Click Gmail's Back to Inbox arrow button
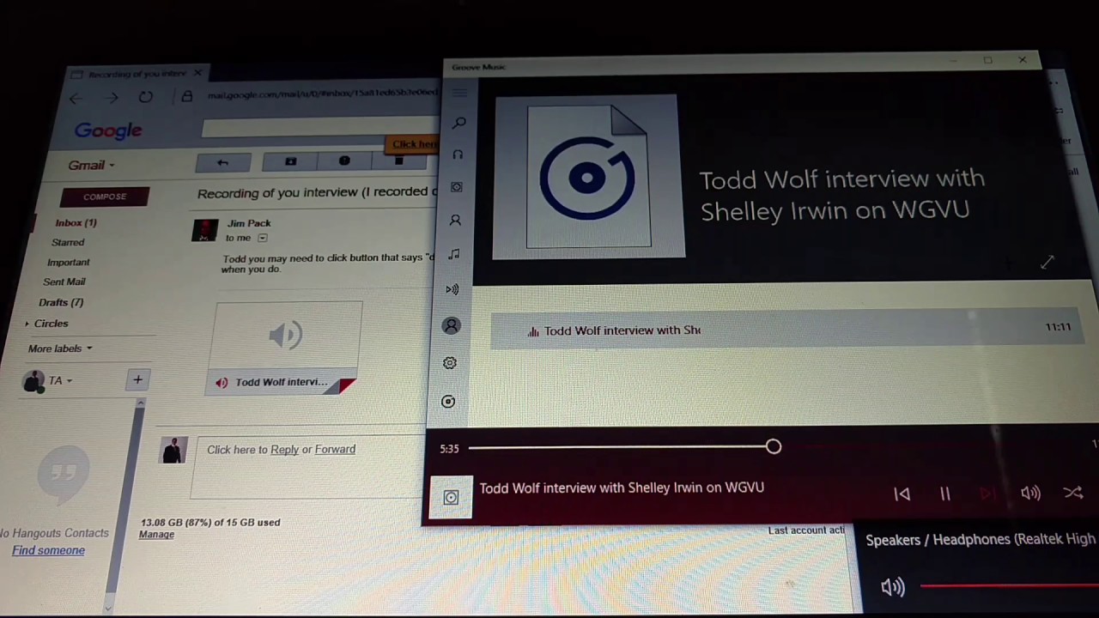Screen dimensions: 1099x618 (x=223, y=162)
